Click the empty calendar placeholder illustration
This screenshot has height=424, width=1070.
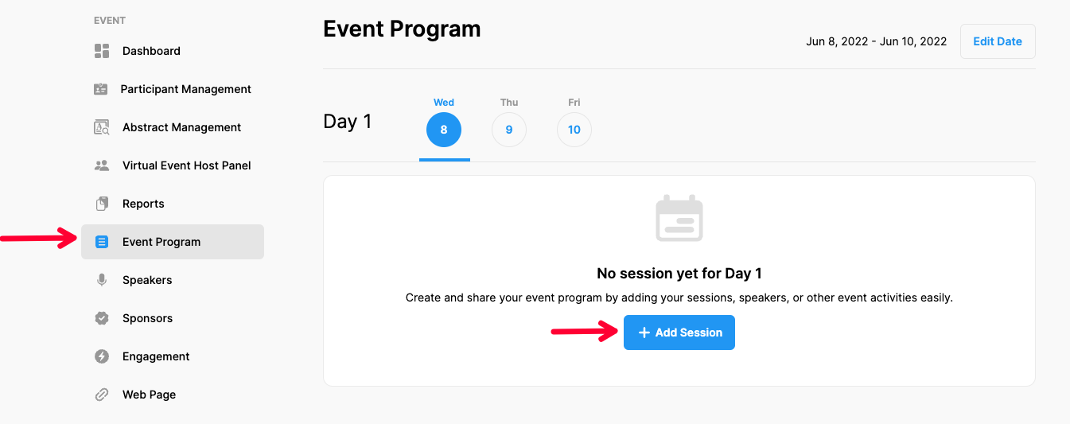tap(679, 218)
